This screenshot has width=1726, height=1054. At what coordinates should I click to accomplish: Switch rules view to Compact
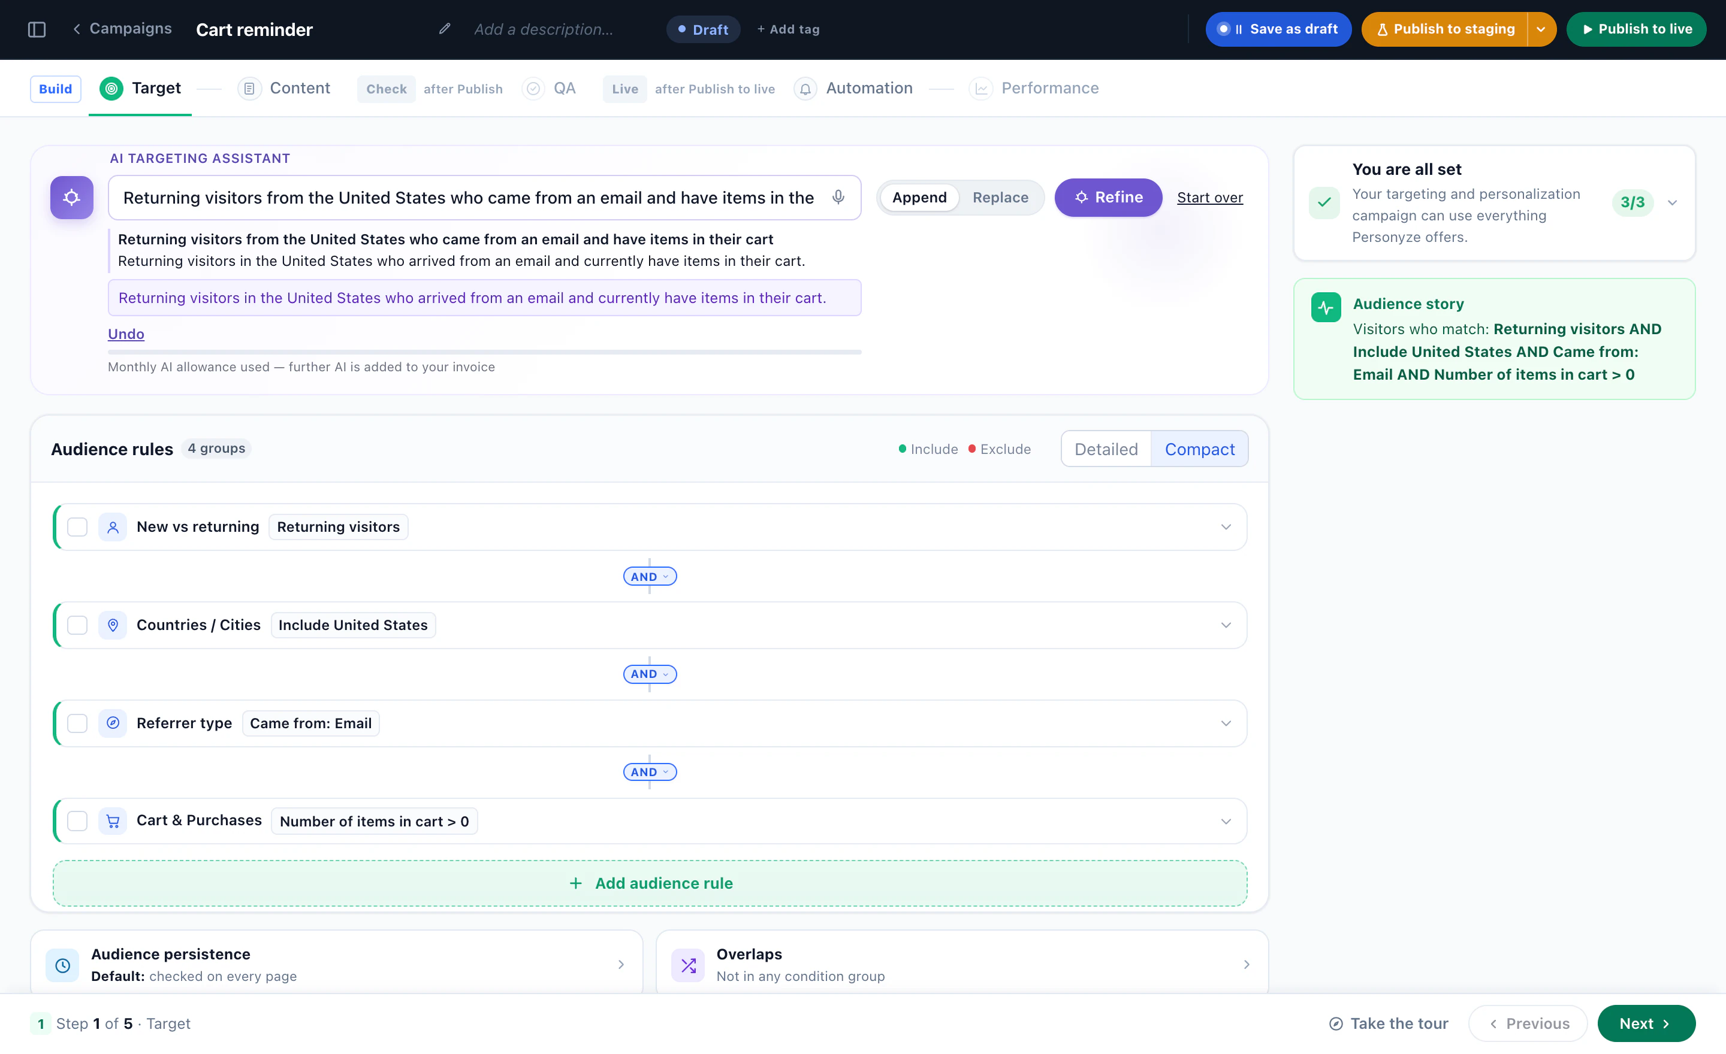click(x=1199, y=449)
